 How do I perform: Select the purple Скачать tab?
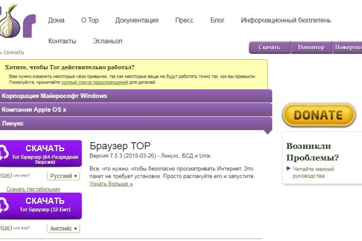[x=269, y=48]
